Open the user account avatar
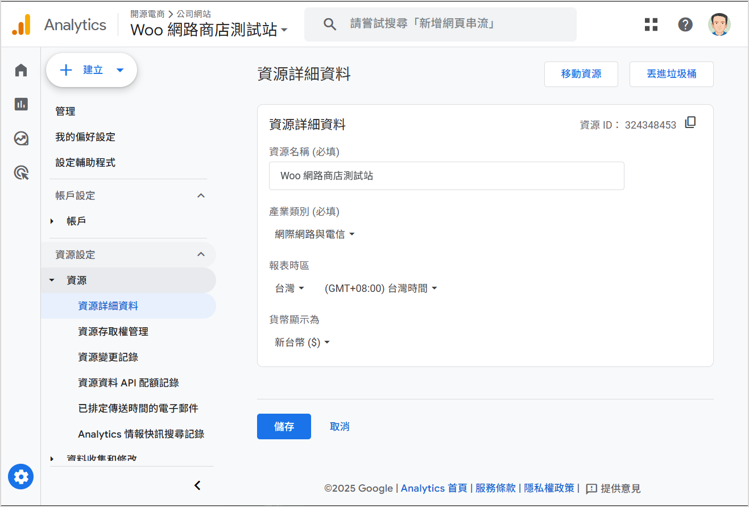The width and height of the screenshot is (749, 507). (x=719, y=24)
